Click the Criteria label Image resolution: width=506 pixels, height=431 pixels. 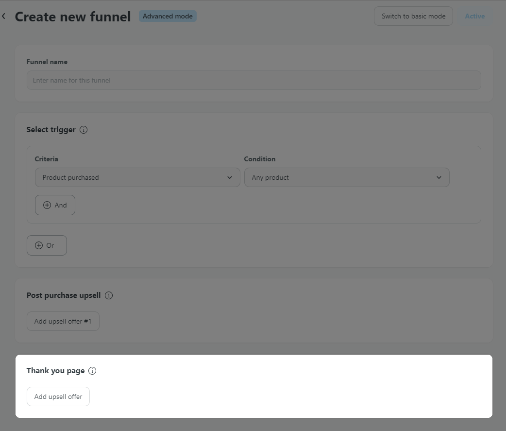pos(47,159)
